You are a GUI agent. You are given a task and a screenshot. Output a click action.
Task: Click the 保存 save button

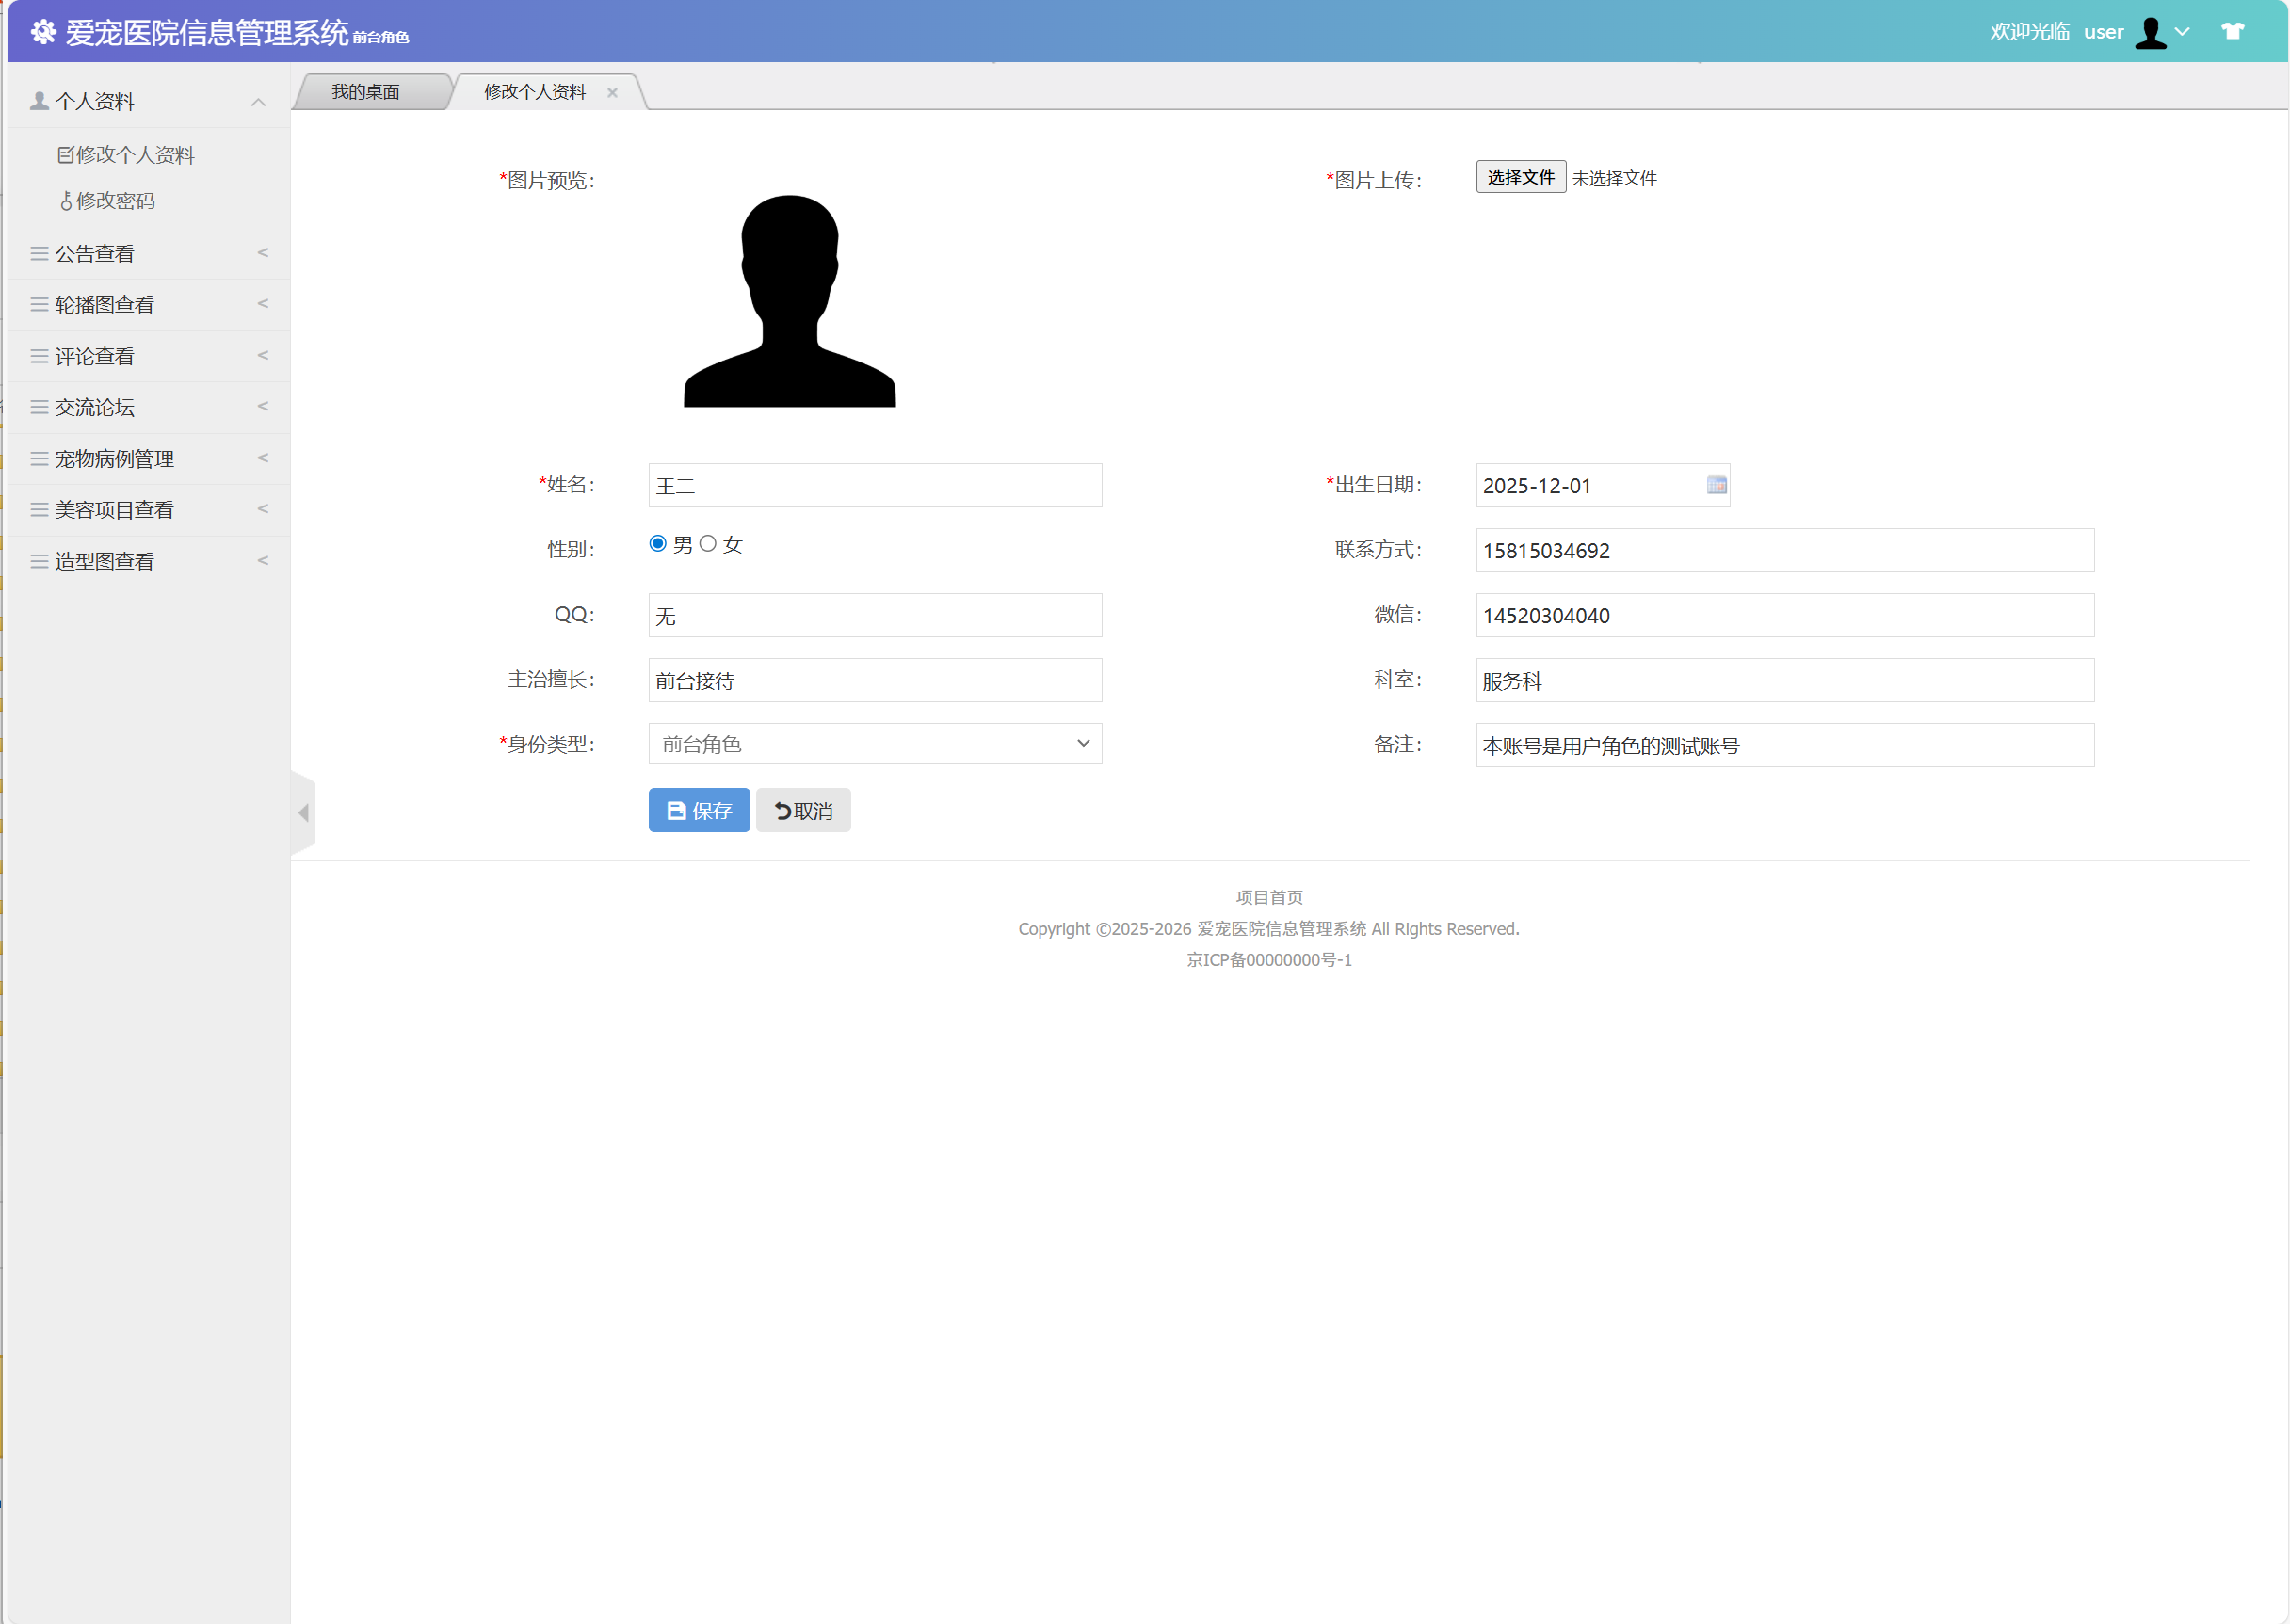click(x=698, y=810)
